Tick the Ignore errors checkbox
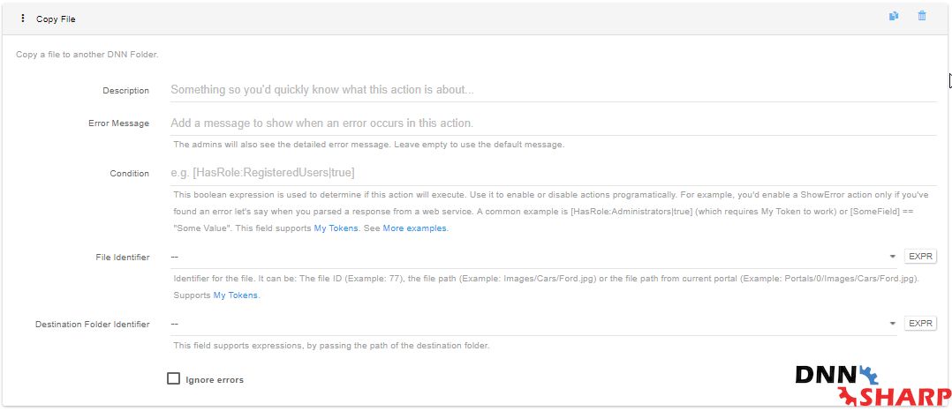Image resolution: width=952 pixels, height=411 pixels. tap(174, 379)
